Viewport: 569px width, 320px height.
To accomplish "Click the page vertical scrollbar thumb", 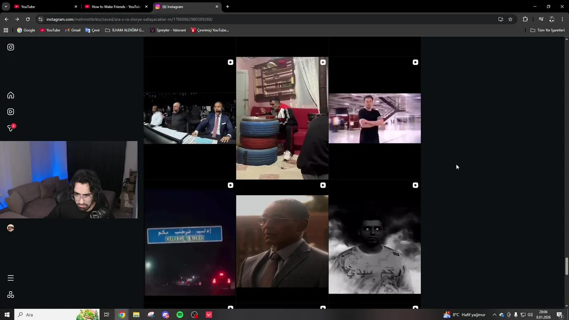I will point(567,266).
